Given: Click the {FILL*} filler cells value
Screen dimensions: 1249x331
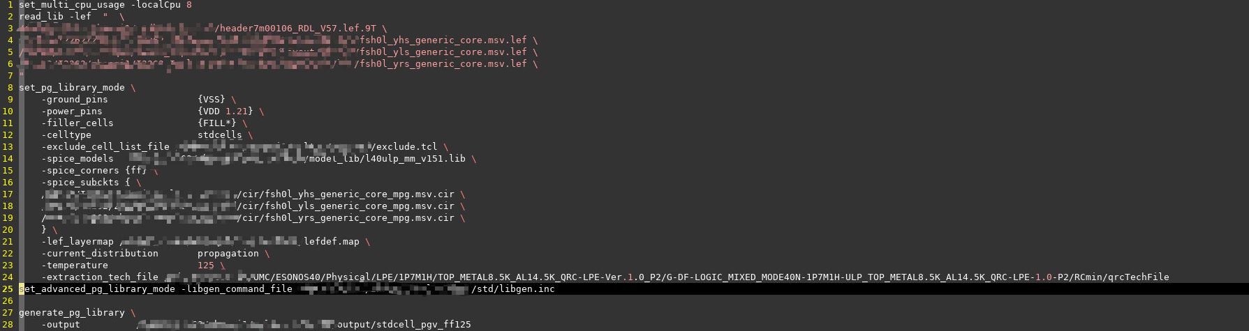Looking at the screenshot, I should [217, 123].
